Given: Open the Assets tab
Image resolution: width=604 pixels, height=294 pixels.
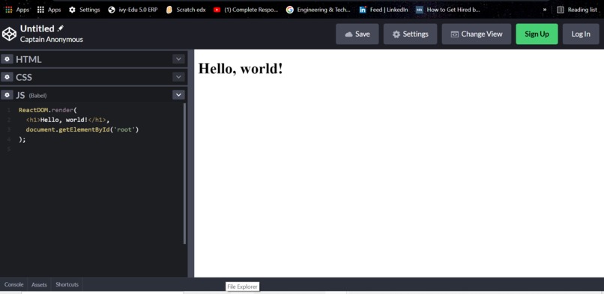Looking at the screenshot, I should point(39,285).
